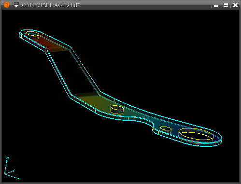This screenshot has width=241, height=184.
Task: Maximize the PLIAGE2.tld document window
Action: coord(226,5)
